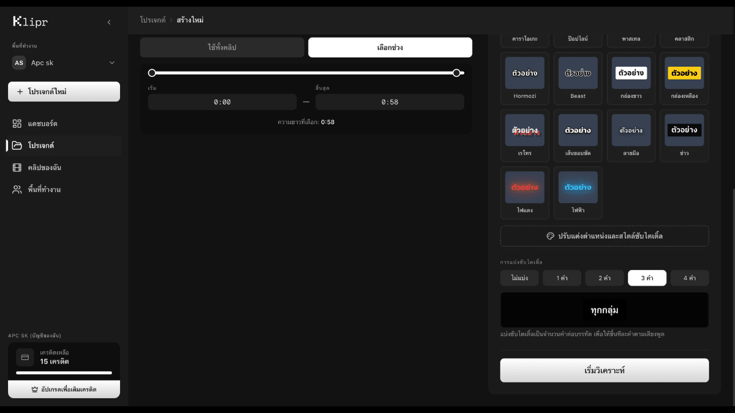735x413 pixels.
Task: Click the credit card icon beside เครดิตคงเหลือ
Action: click(25, 357)
